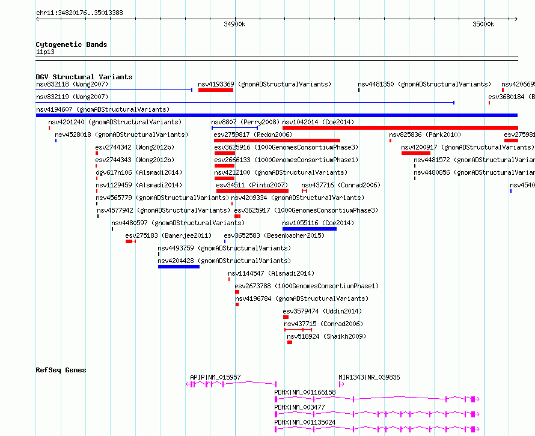
Task: Select the PDHX|NM_001166158 transcript label
Action: pos(305,392)
